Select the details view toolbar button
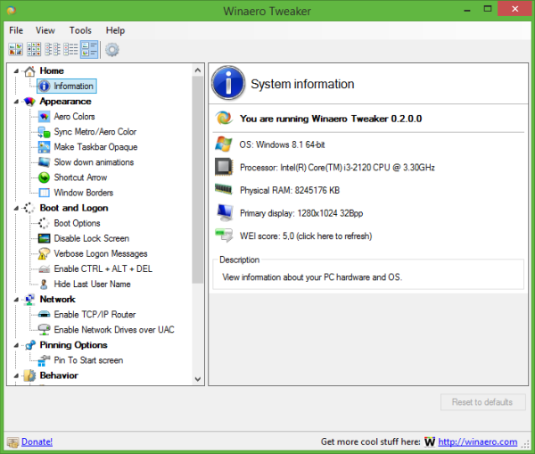 pyautogui.click(x=70, y=49)
